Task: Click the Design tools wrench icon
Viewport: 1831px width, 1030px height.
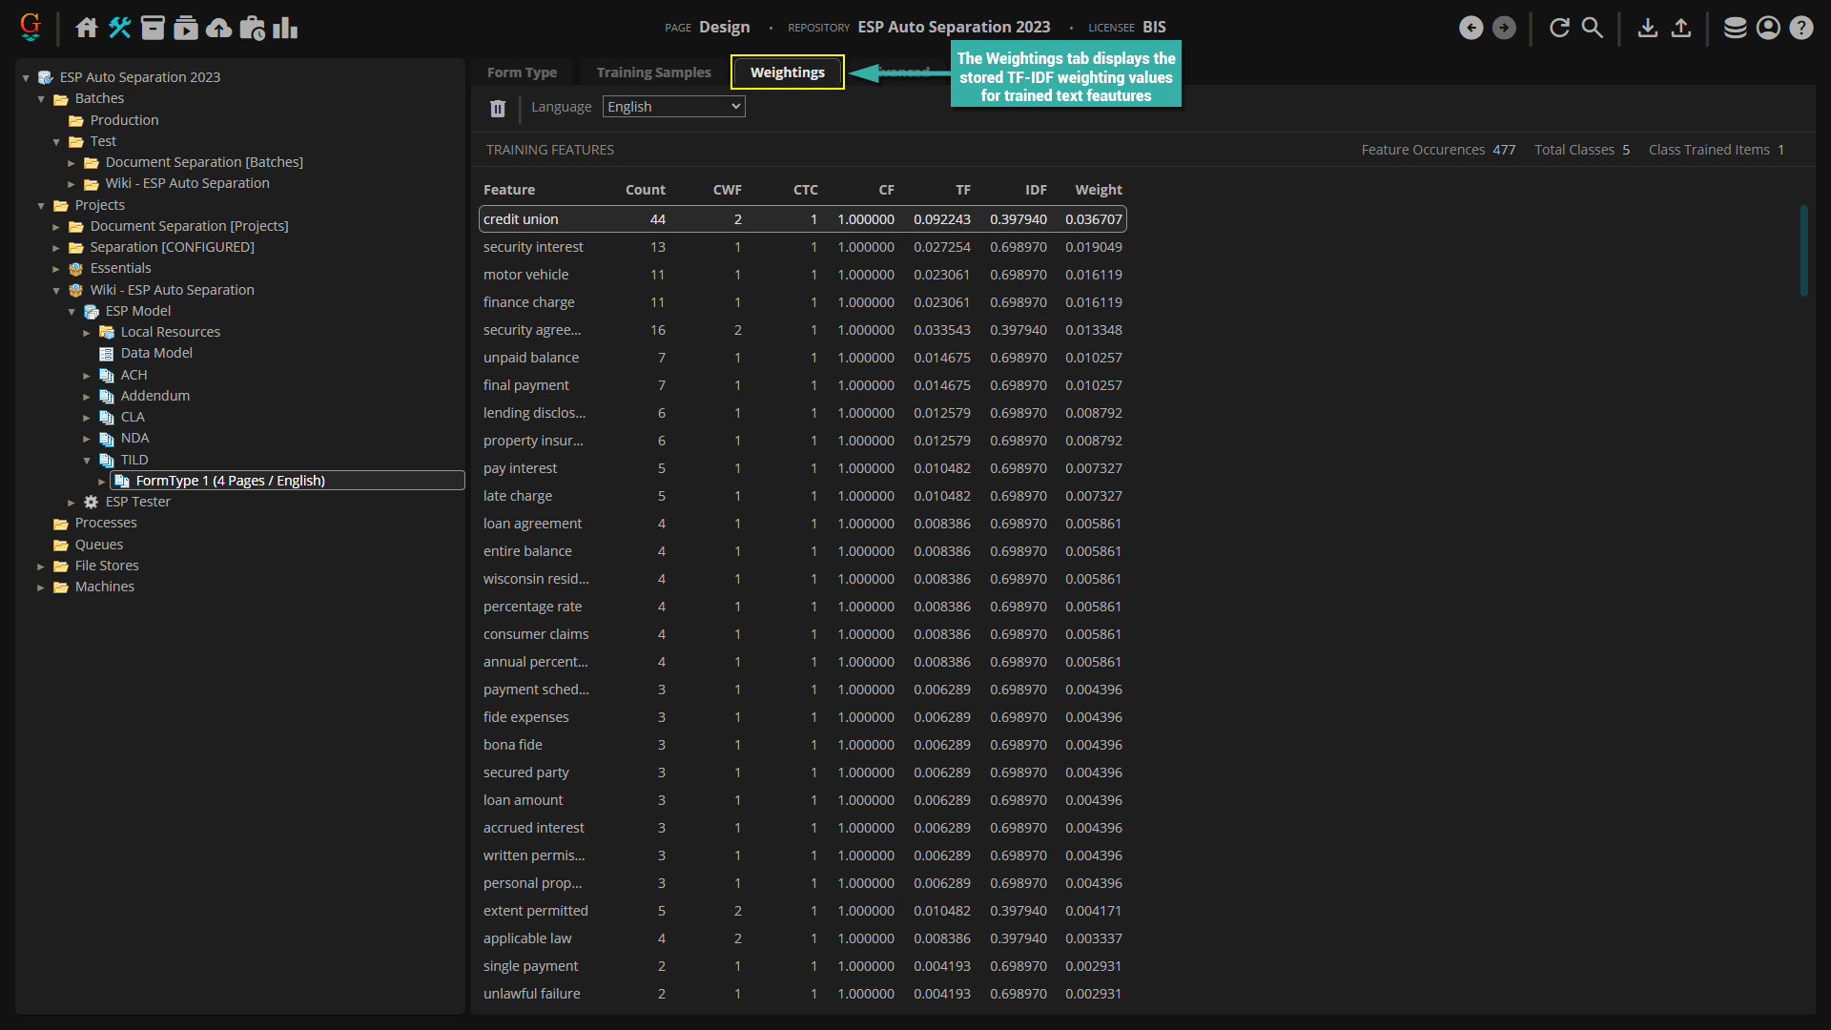Action: [x=119, y=28]
